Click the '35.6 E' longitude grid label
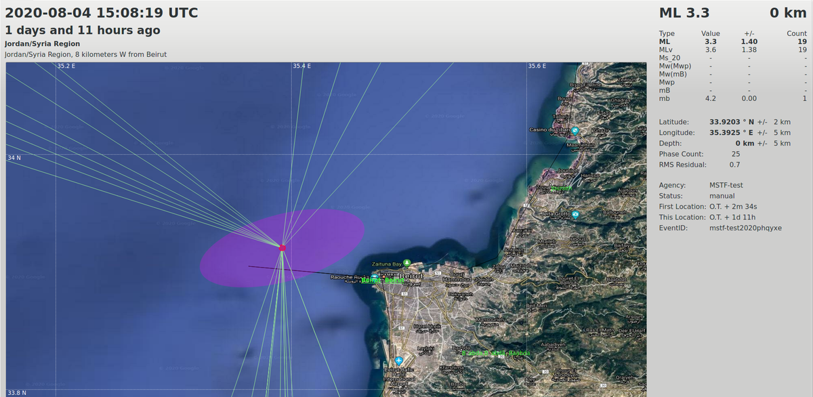Screen dimensions: 813x397 pos(538,66)
